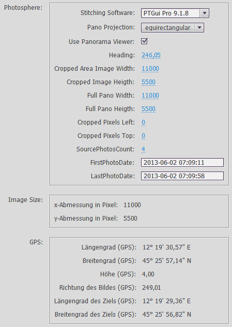Click the y-Abmessung in Pixel value

130,219
